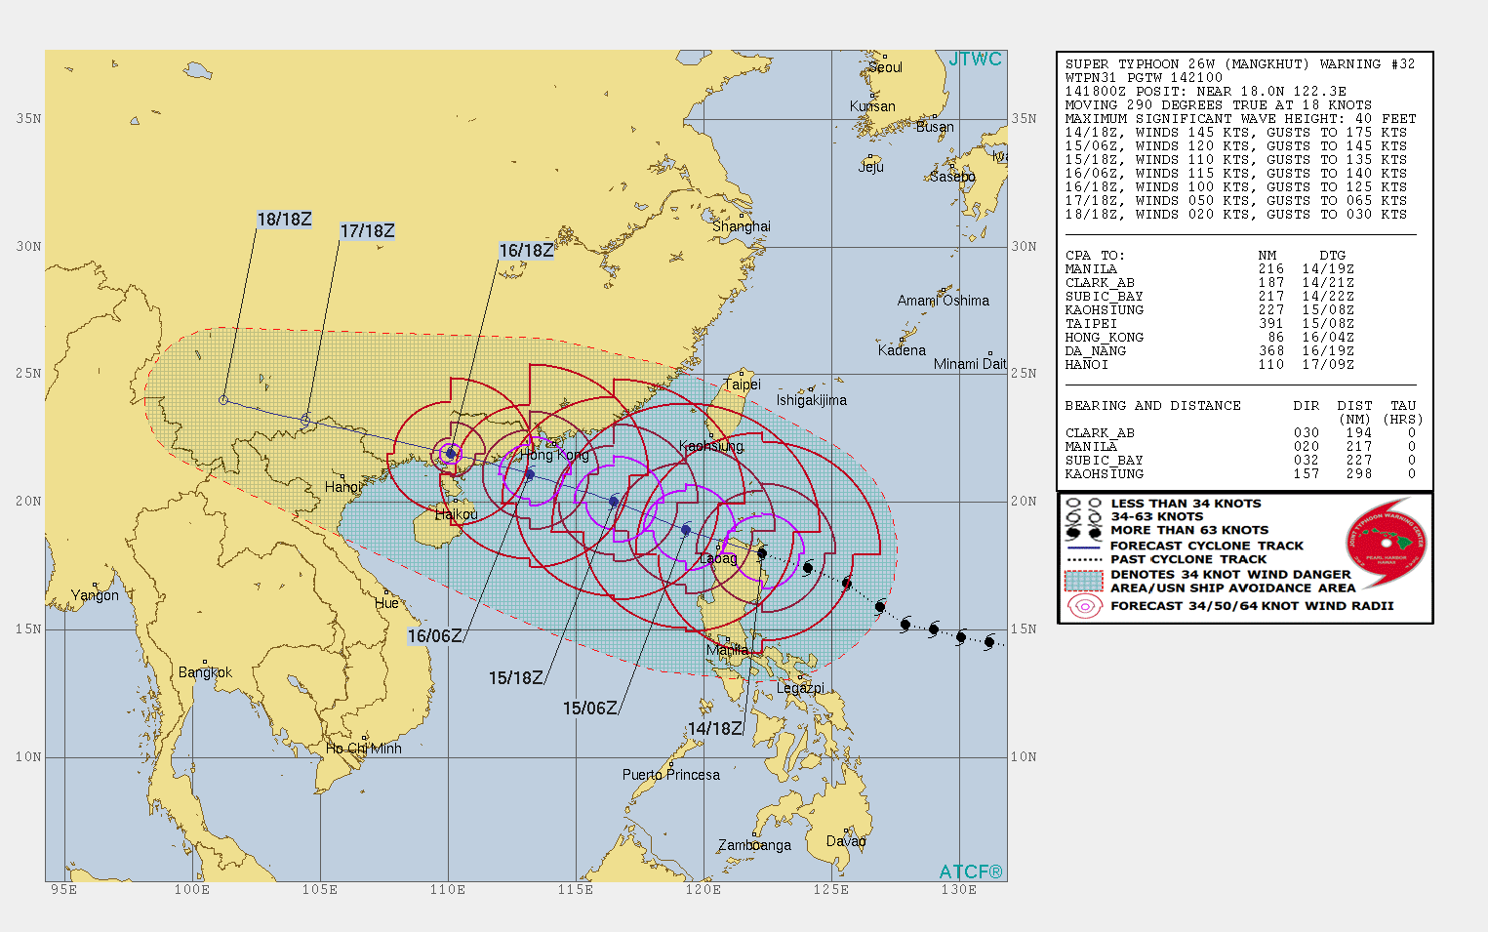Click the 16/18Z forecast time label

coord(526,251)
